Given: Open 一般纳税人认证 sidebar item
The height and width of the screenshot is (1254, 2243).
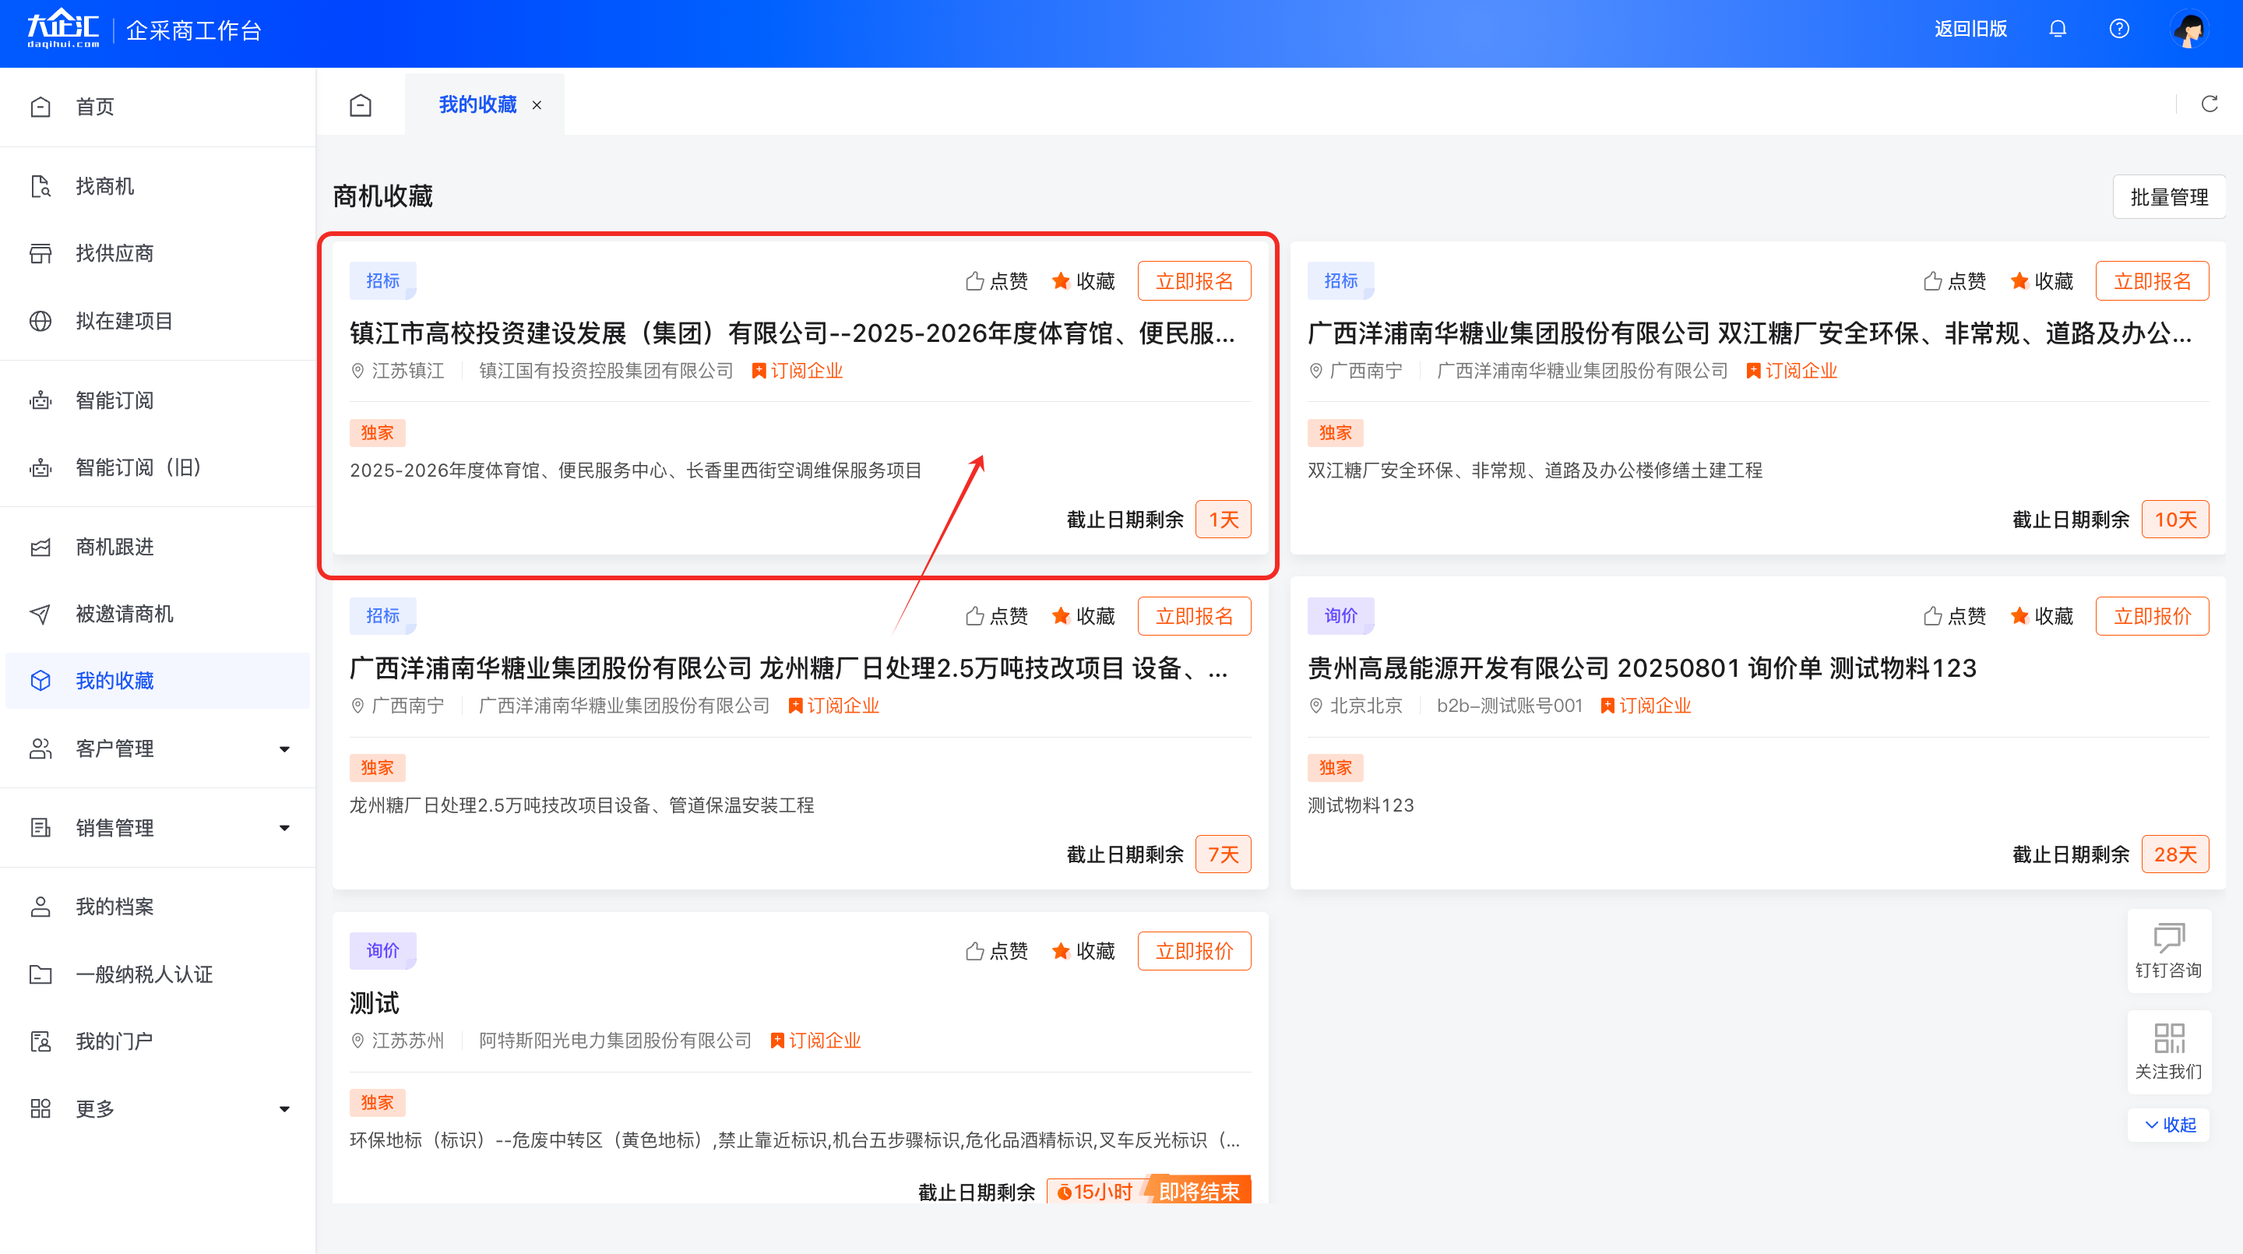Looking at the screenshot, I should click(x=157, y=974).
